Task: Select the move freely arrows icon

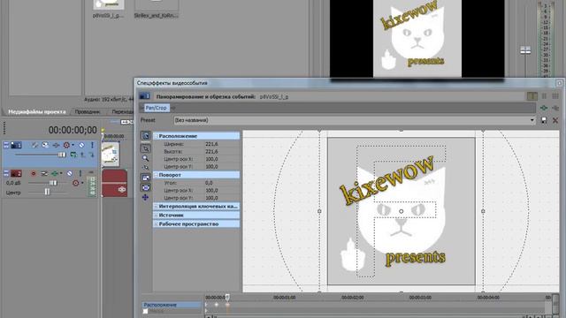Action: click(x=145, y=197)
